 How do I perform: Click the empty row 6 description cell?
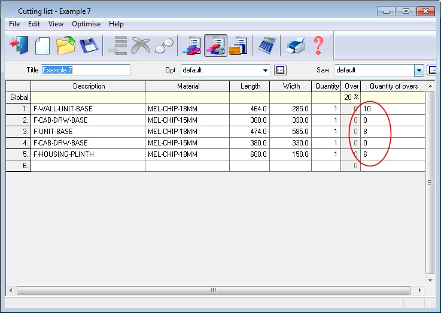[x=88, y=166]
